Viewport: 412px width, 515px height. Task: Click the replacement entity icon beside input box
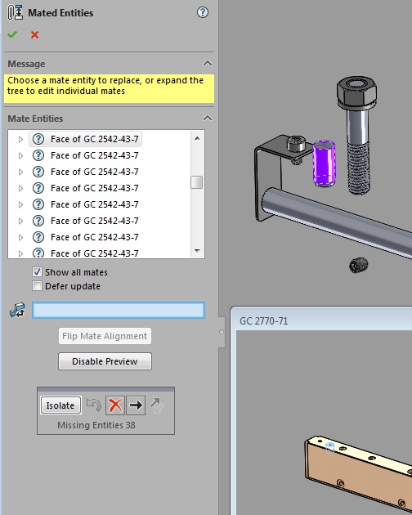(17, 310)
